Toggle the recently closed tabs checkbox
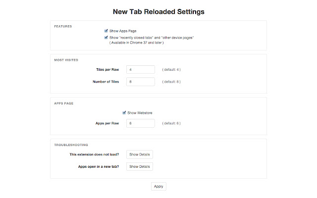 point(106,37)
